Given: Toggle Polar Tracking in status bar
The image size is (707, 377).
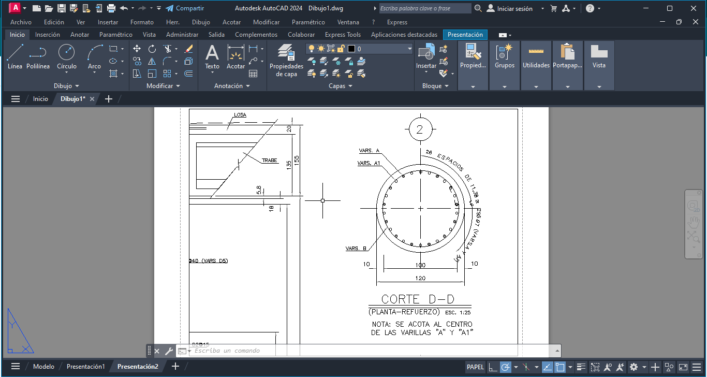Looking at the screenshot, I should click(x=505, y=367).
